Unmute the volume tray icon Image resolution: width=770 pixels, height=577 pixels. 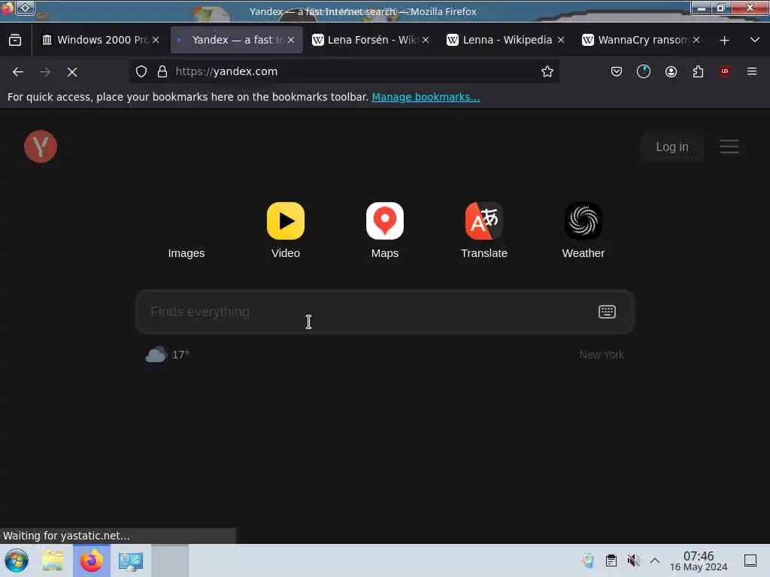(x=633, y=560)
